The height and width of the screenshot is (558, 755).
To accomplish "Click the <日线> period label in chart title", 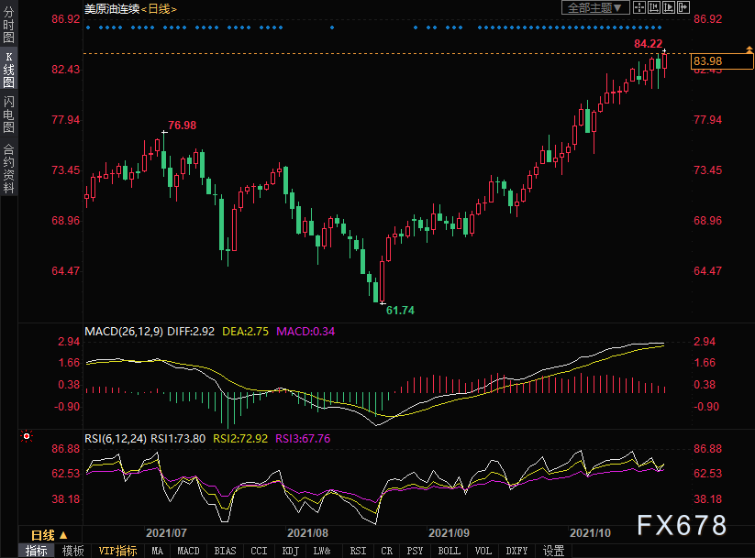I will (159, 9).
